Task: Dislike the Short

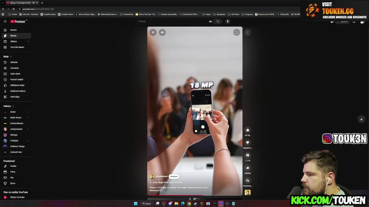Action: [x=248, y=143]
